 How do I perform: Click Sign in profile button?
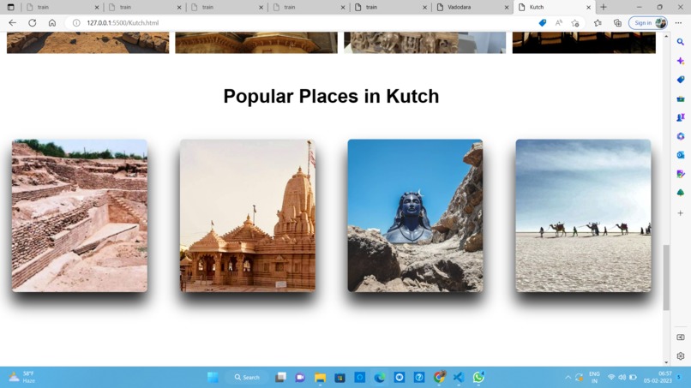648,23
